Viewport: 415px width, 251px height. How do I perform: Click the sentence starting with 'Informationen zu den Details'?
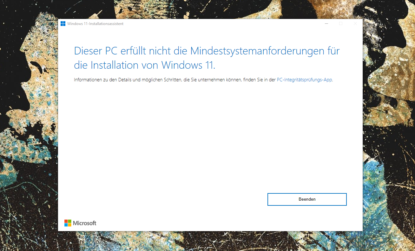(x=203, y=80)
